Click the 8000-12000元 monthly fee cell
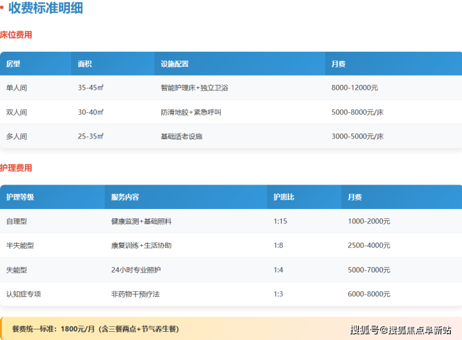The image size is (462, 340). [x=355, y=88]
